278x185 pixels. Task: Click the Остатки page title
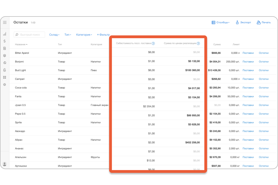(21, 22)
